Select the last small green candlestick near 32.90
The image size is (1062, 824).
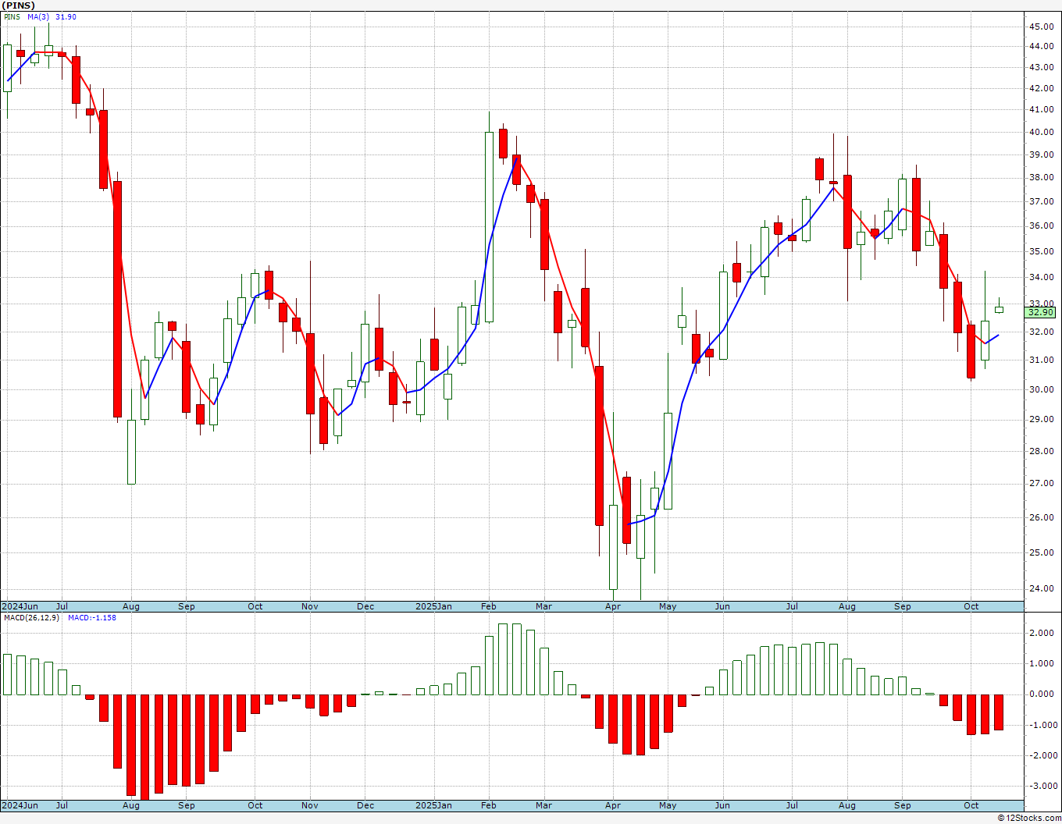coord(999,309)
